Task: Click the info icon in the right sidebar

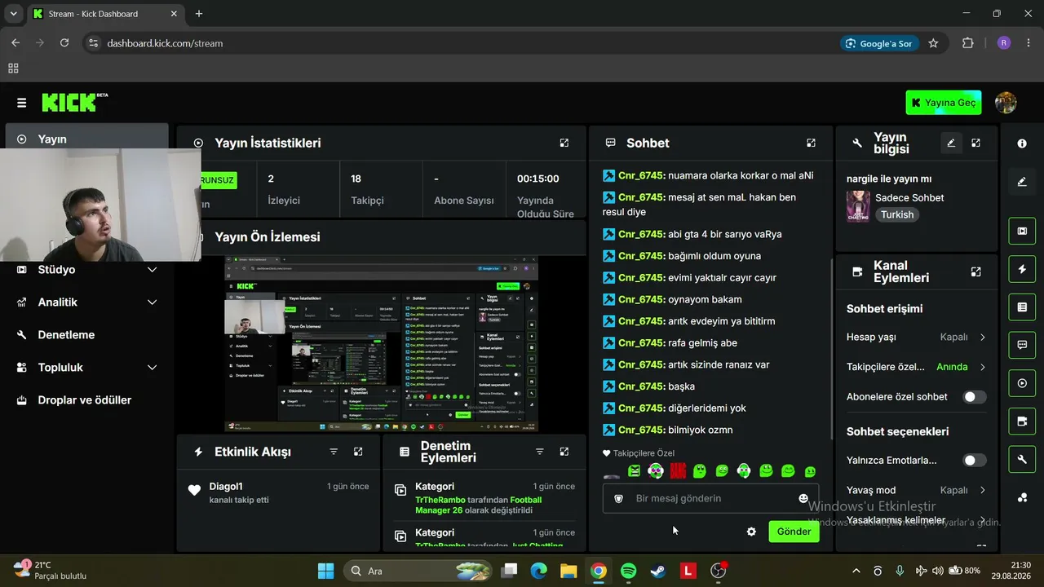Action: [x=1022, y=143]
